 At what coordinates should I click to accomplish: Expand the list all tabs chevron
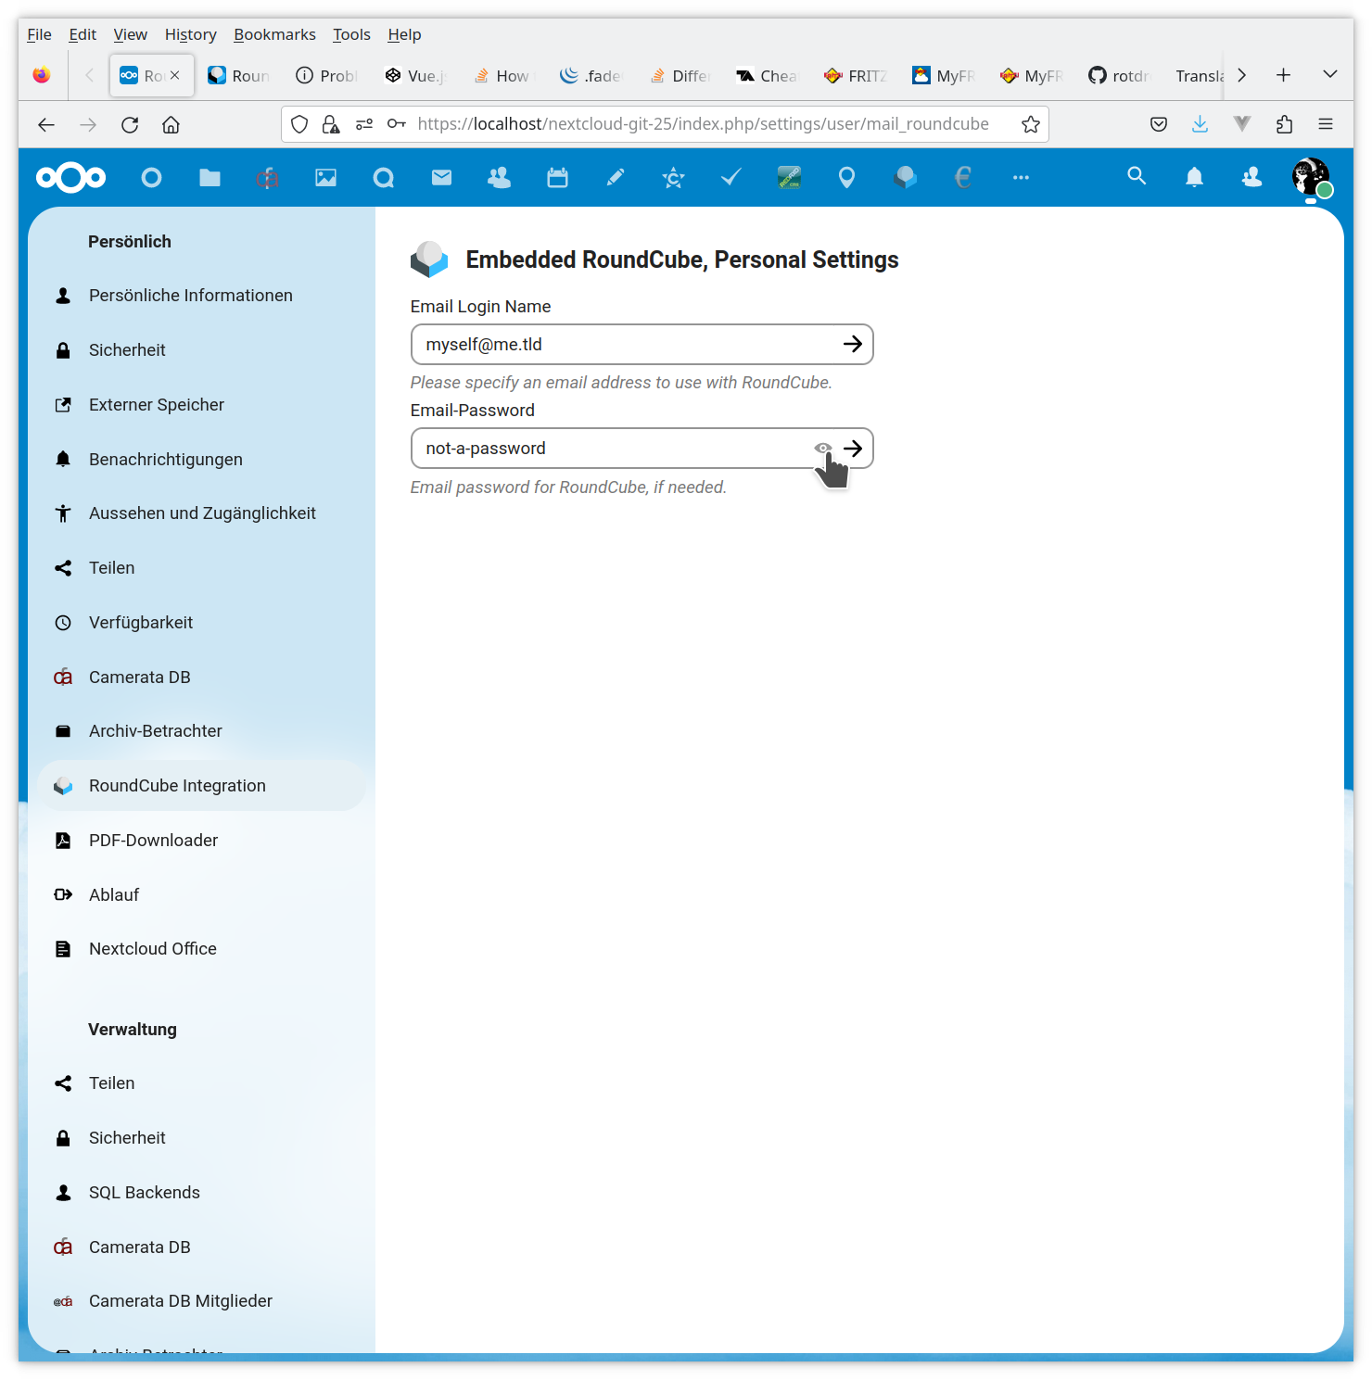pyautogui.click(x=1330, y=75)
